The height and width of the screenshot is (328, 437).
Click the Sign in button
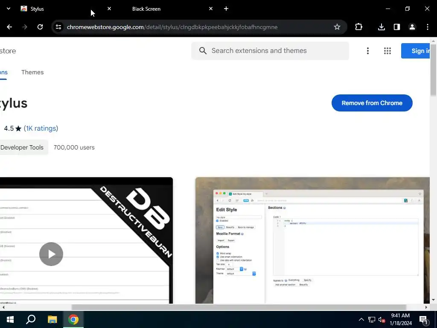pos(416,51)
